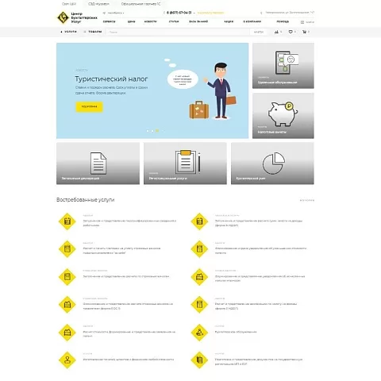Open the clipboard with pen tile
This screenshot has width=381, height=381.
tap(185, 164)
